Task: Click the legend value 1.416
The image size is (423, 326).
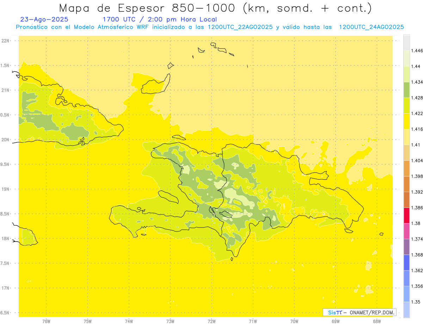Action: click(x=417, y=129)
